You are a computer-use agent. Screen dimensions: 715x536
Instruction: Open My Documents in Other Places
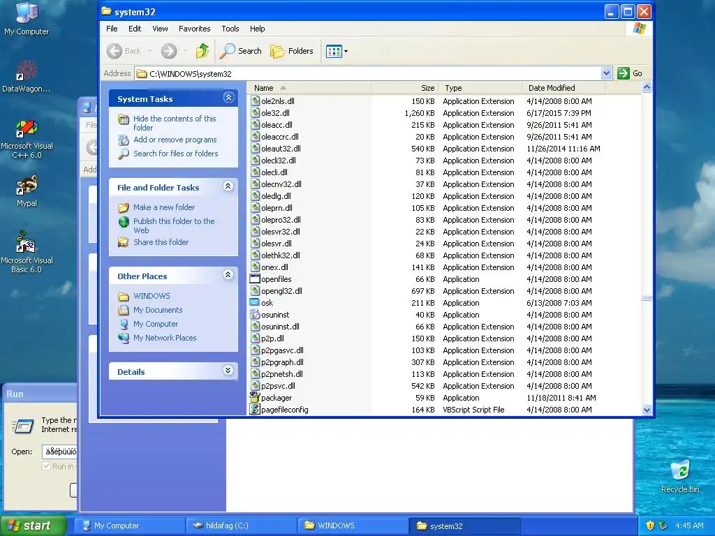(x=158, y=310)
